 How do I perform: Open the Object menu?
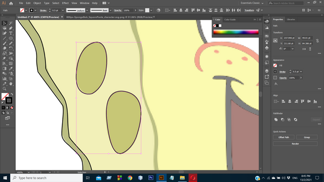[x=37, y=3]
